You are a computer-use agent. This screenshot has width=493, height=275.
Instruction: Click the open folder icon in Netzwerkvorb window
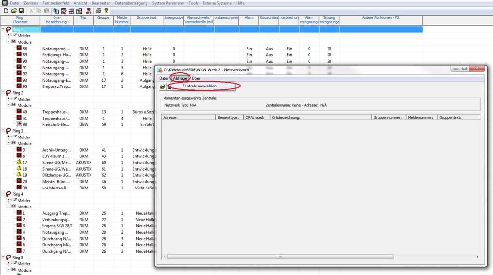(x=163, y=86)
